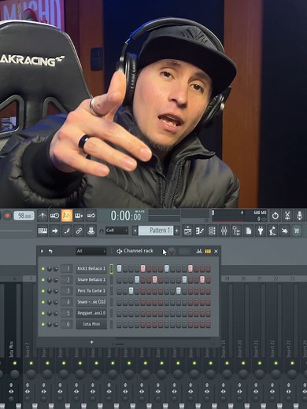307x409 pixels.
Task: Click the circular power-style icon beside the memory panel
Action: [x=275, y=216]
